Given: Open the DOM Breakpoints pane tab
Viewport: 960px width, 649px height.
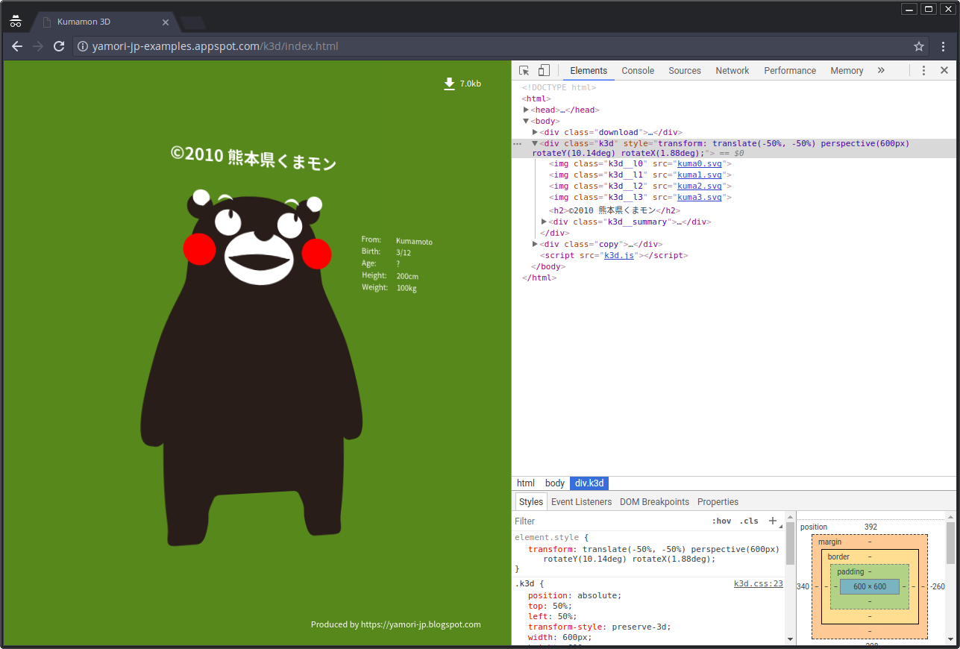Looking at the screenshot, I should (654, 502).
